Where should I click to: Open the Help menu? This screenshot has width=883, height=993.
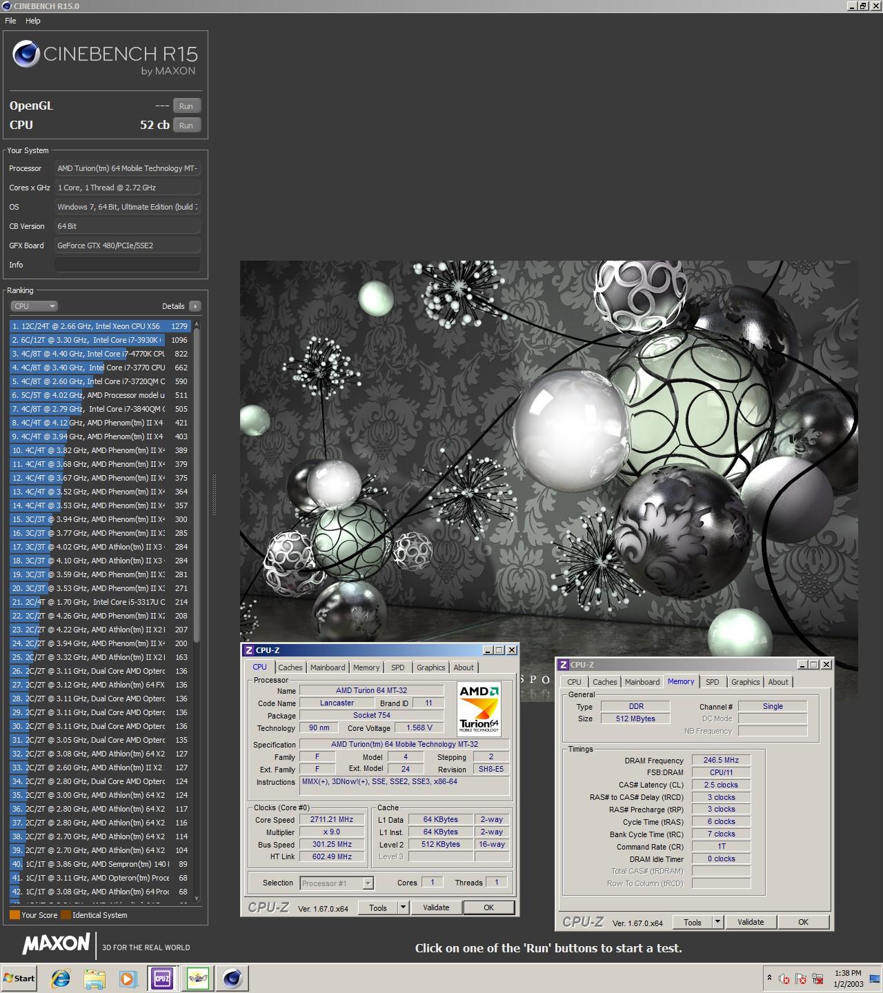(x=33, y=21)
